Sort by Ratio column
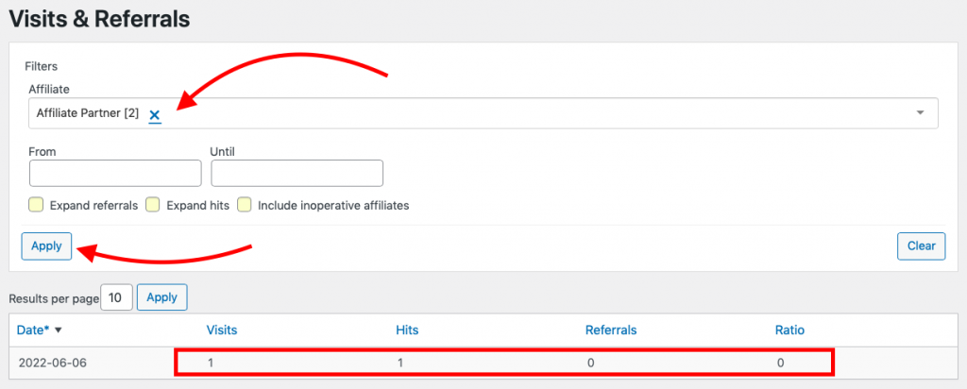This screenshot has height=389, width=967. (x=790, y=330)
